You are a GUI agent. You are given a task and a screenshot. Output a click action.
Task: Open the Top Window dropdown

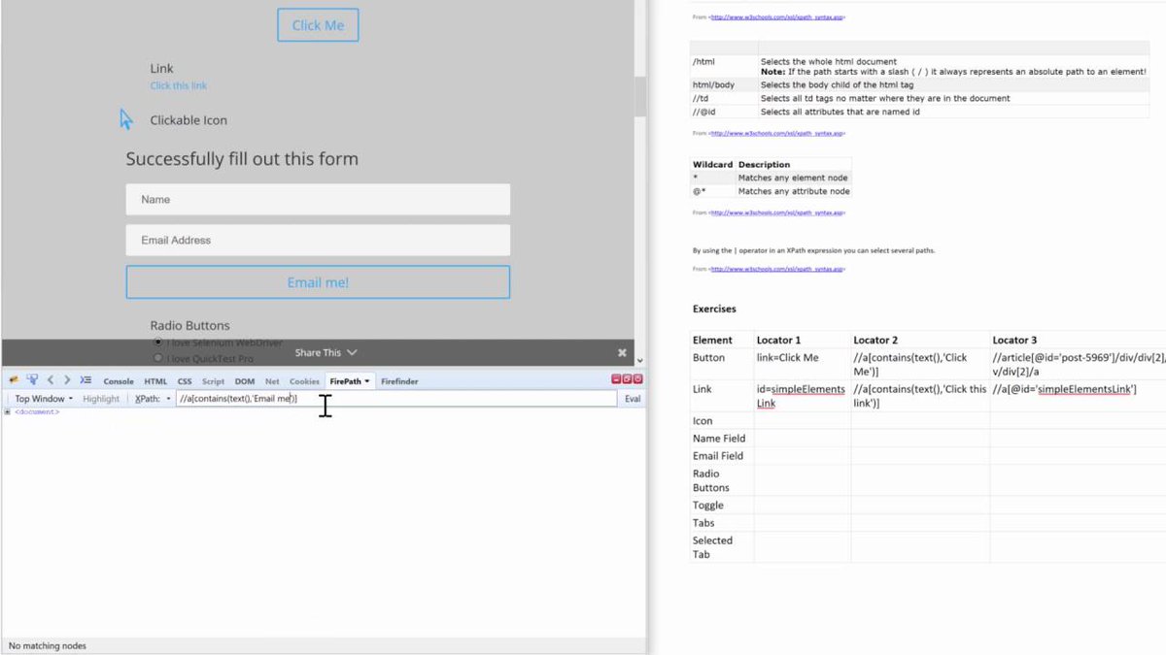pos(42,398)
